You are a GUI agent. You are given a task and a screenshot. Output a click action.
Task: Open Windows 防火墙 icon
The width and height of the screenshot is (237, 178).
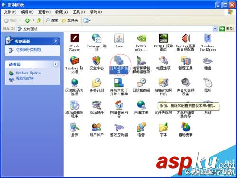click(74, 61)
